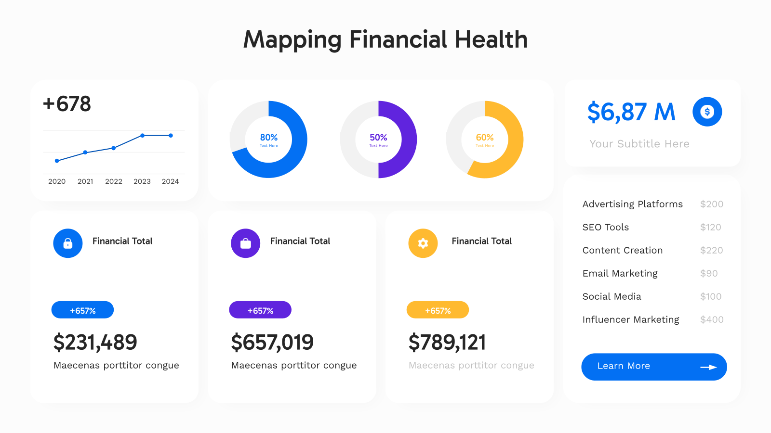Click the $100 Social Media amount
The image size is (771, 433).
(x=711, y=296)
